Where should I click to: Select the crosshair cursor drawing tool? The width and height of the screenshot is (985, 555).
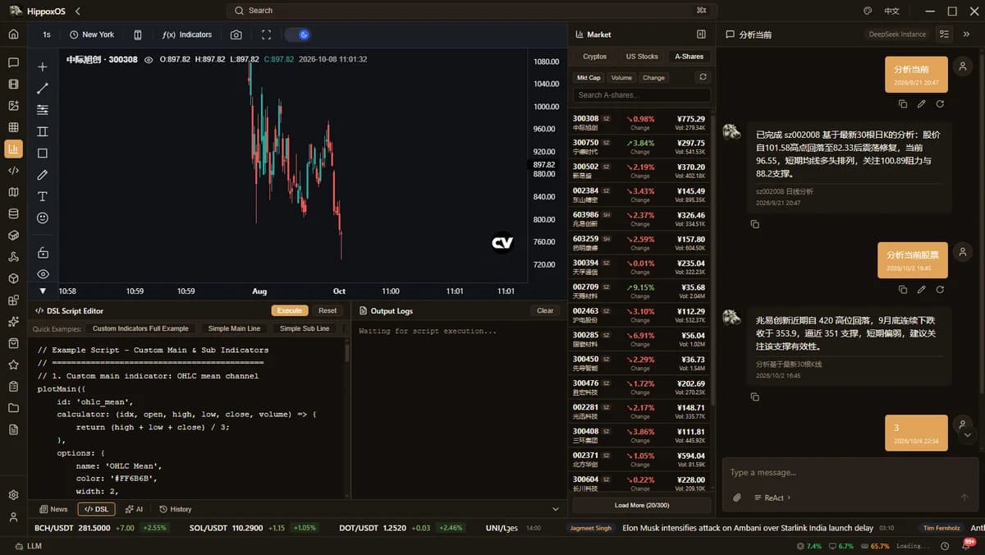[43, 67]
